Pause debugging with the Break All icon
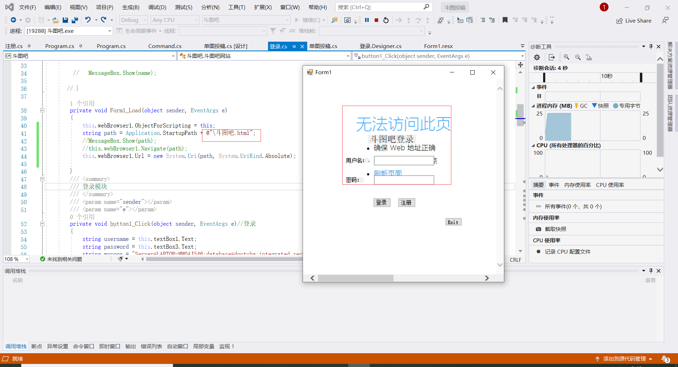 [367, 20]
